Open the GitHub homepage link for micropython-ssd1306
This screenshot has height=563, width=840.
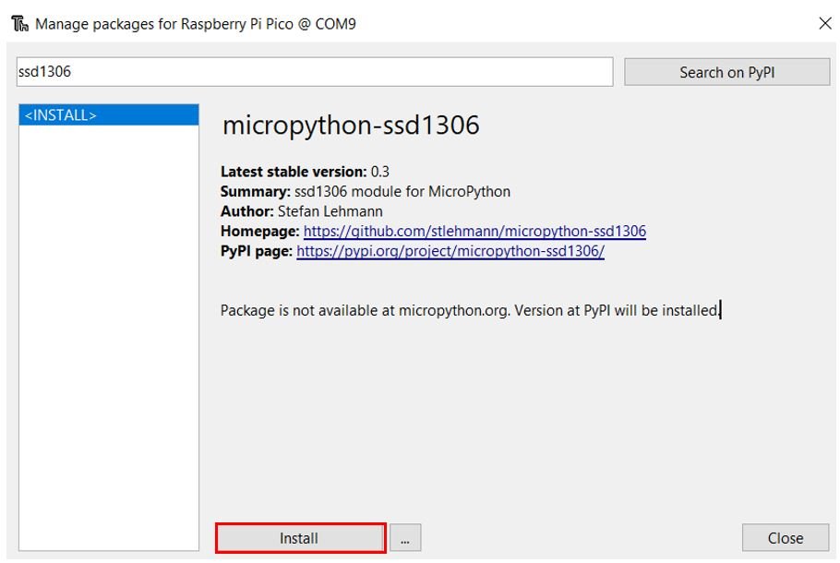(474, 231)
